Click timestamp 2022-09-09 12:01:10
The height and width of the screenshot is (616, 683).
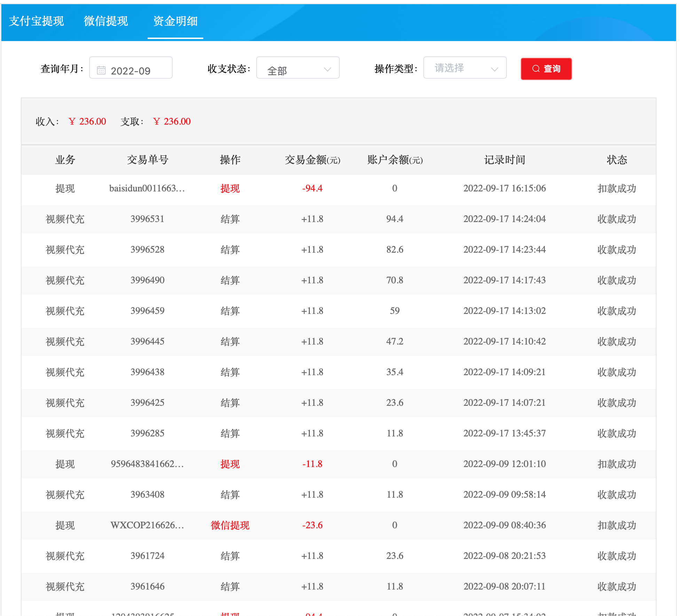point(504,464)
